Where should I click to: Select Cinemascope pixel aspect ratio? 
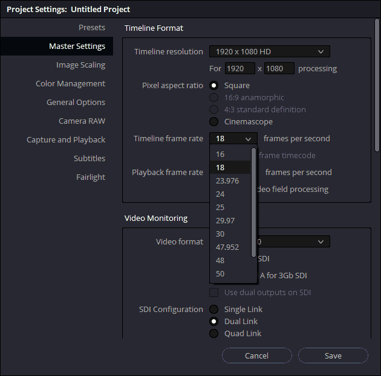coord(214,122)
